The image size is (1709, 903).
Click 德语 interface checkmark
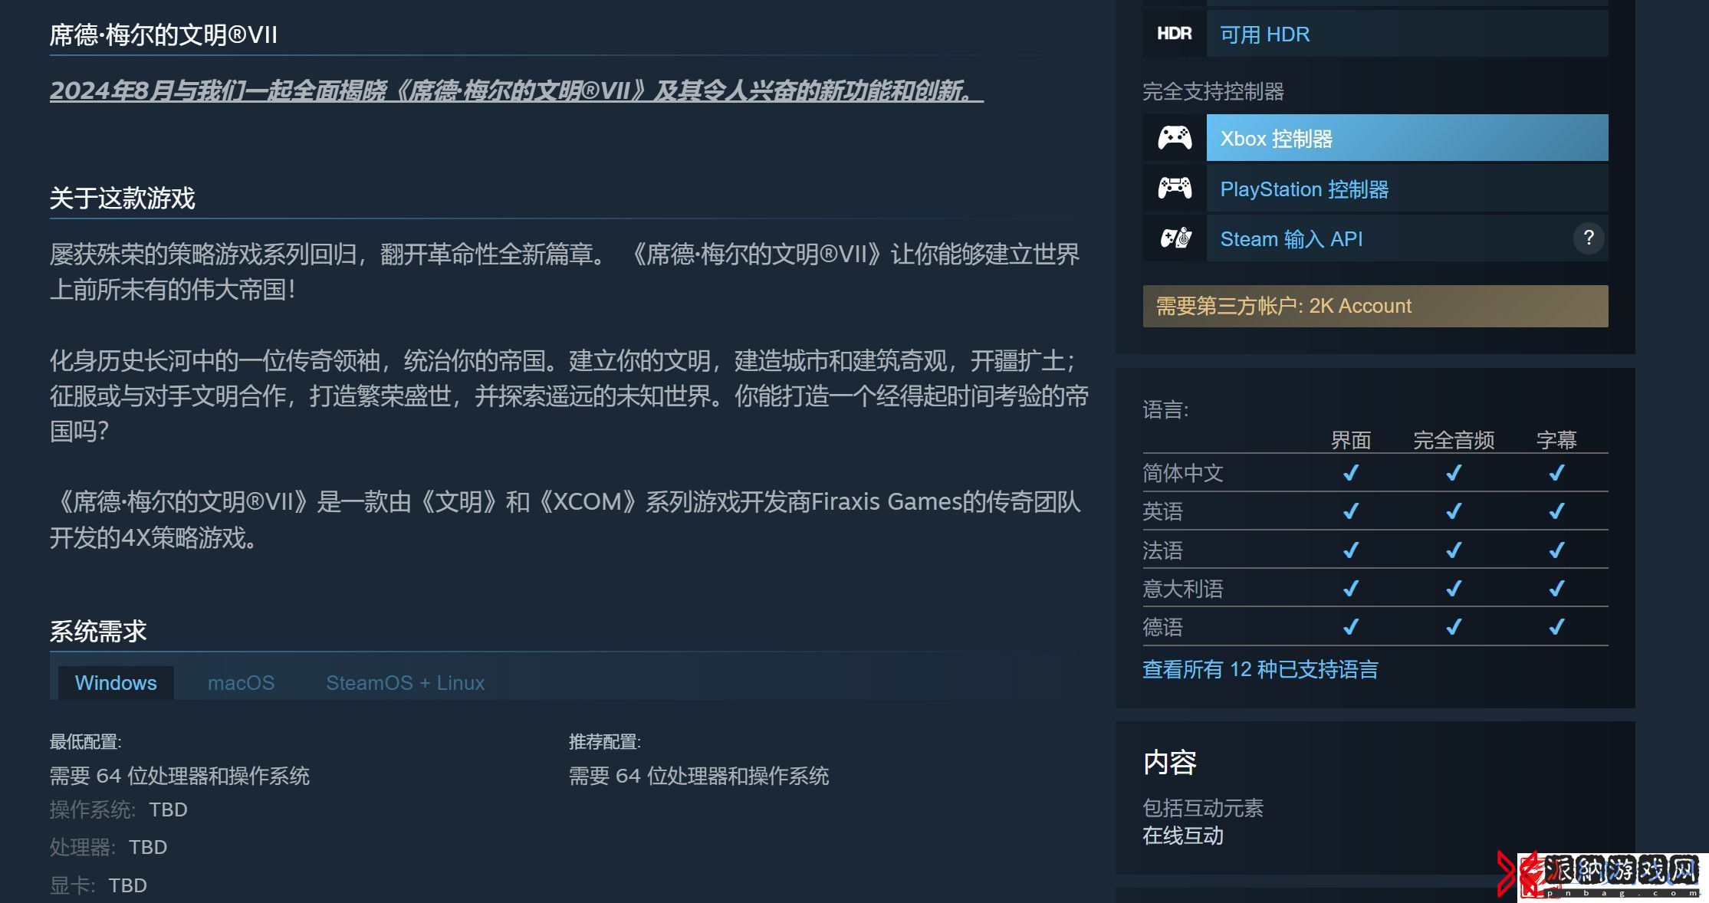[1351, 627]
